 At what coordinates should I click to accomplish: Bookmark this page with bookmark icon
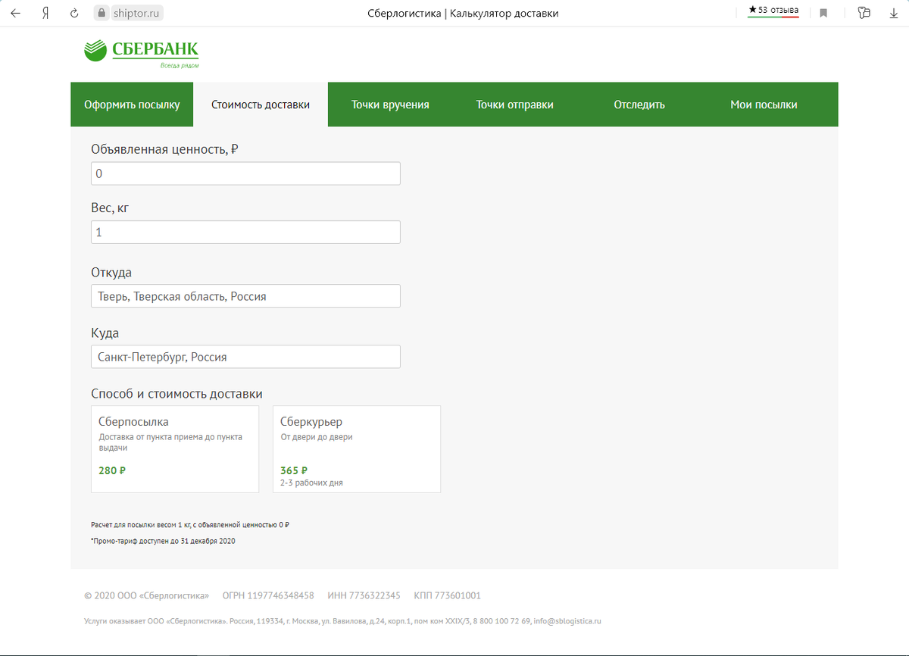pos(823,13)
